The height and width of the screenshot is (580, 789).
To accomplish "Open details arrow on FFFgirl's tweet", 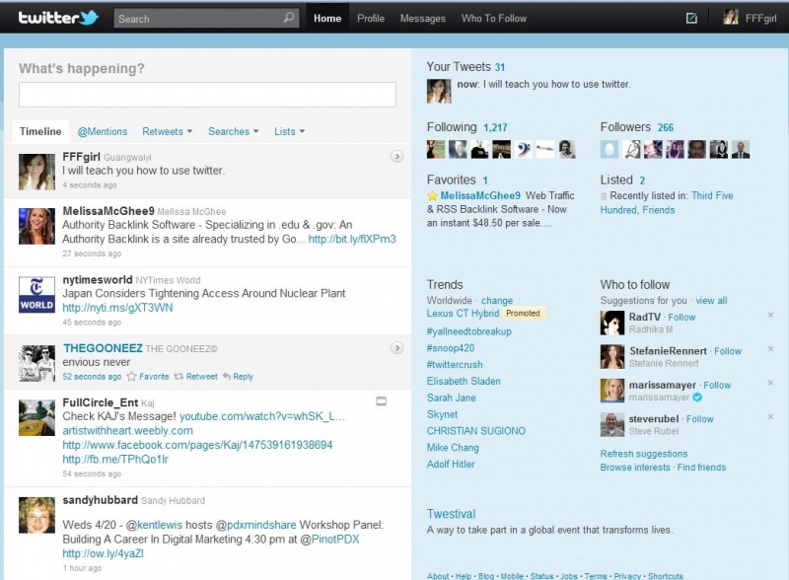I will point(396,156).
